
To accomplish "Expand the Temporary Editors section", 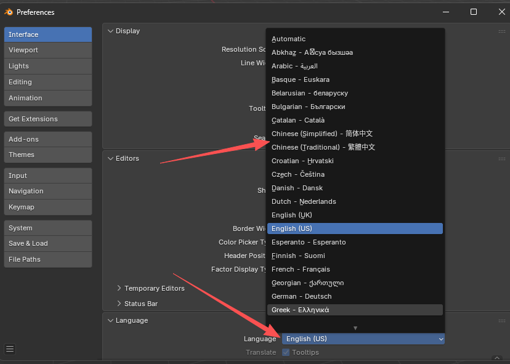I will click(119, 288).
